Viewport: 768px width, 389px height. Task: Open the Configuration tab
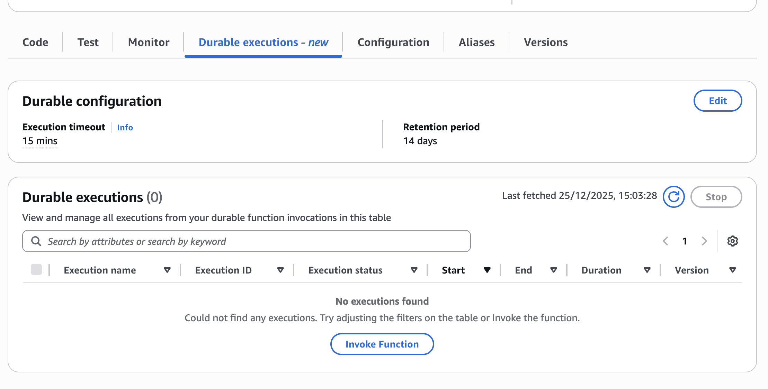(x=393, y=42)
